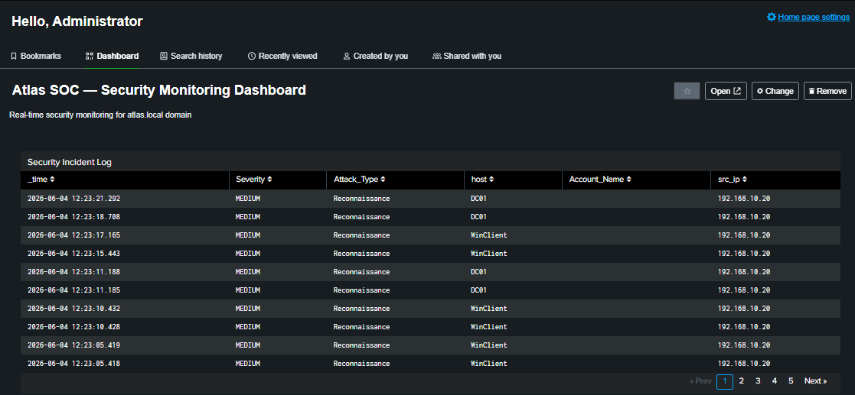Go to page 2 of results
This screenshot has width=855, height=395.
click(x=742, y=380)
